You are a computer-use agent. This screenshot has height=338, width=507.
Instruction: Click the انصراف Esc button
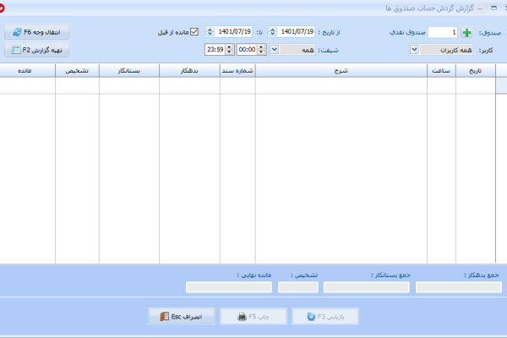click(182, 316)
